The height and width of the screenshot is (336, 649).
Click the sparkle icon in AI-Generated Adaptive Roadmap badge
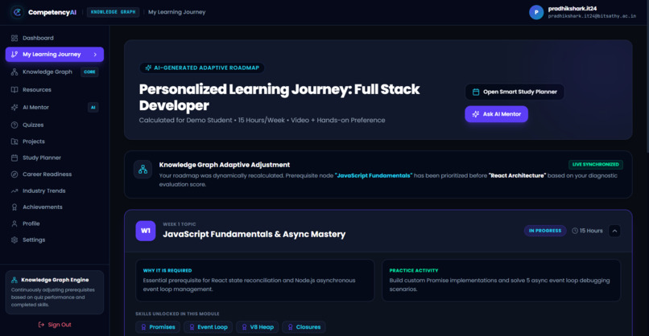point(148,68)
